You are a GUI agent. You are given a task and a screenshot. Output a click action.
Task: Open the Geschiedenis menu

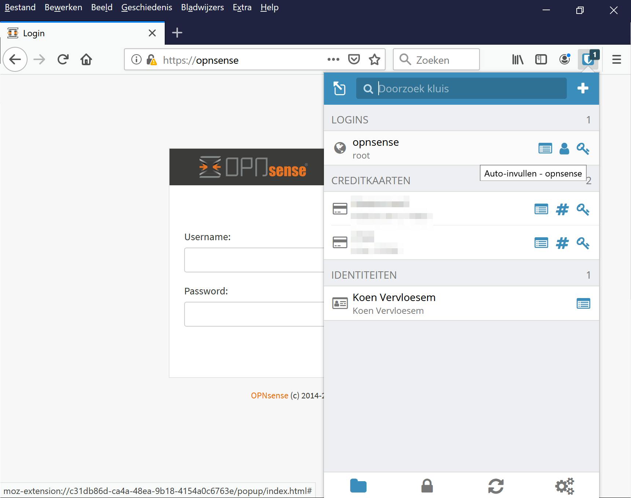pyautogui.click(x=147, y=7)
